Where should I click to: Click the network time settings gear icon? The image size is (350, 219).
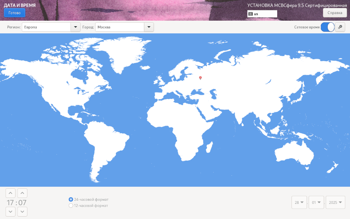point(340,27)
